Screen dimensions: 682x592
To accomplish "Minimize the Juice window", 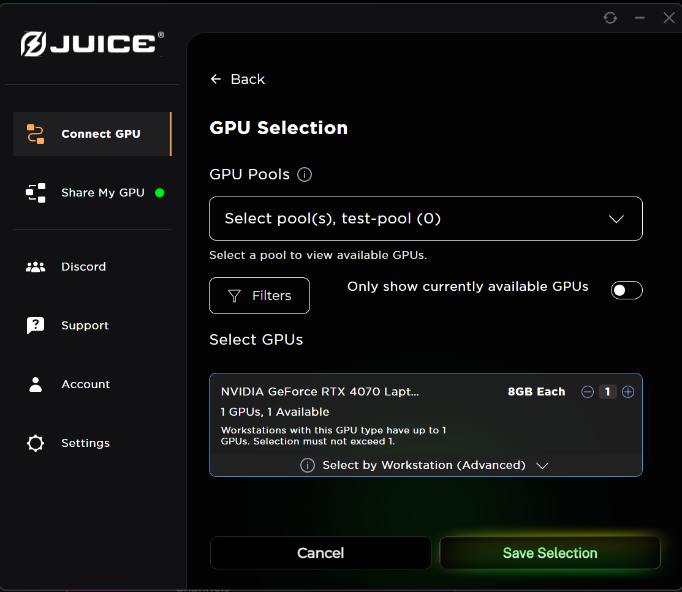I will [639, 18].
